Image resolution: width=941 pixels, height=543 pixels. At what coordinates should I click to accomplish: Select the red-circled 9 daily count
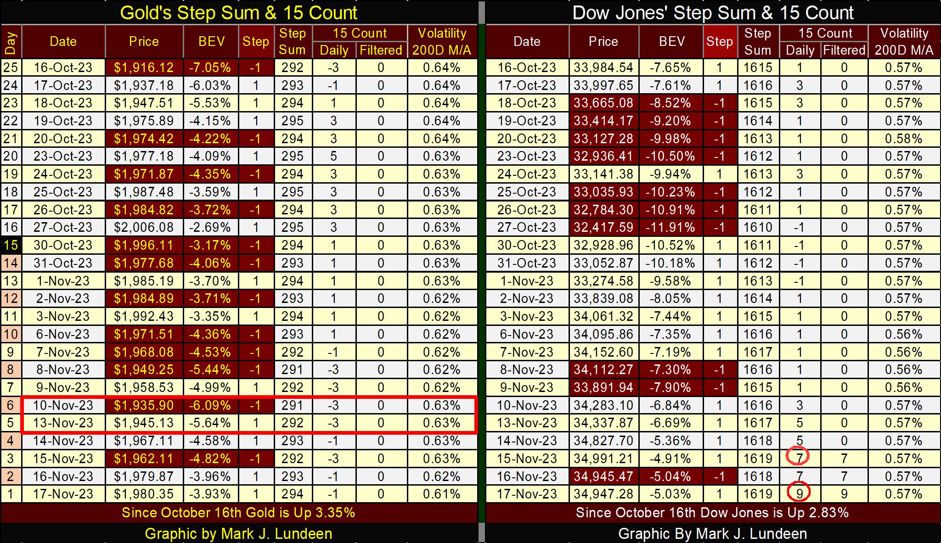click(x=800, y=494)
